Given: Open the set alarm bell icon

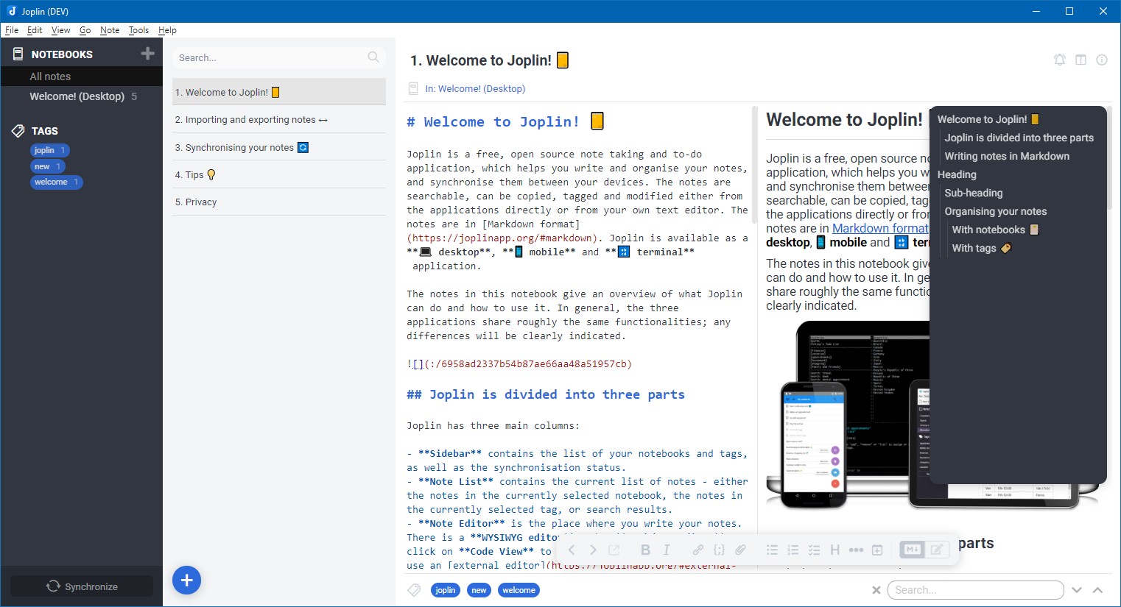Looking at the screenshot, I should pyautogui.click(x=1059, y=60).
